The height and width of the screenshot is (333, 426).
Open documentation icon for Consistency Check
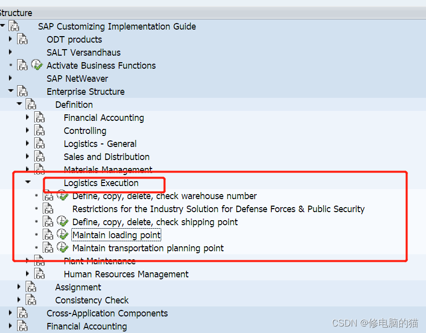point(31,300)
